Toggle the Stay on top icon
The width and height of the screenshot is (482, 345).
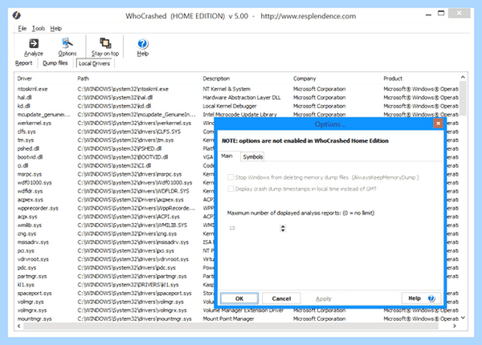coord(105,43)
